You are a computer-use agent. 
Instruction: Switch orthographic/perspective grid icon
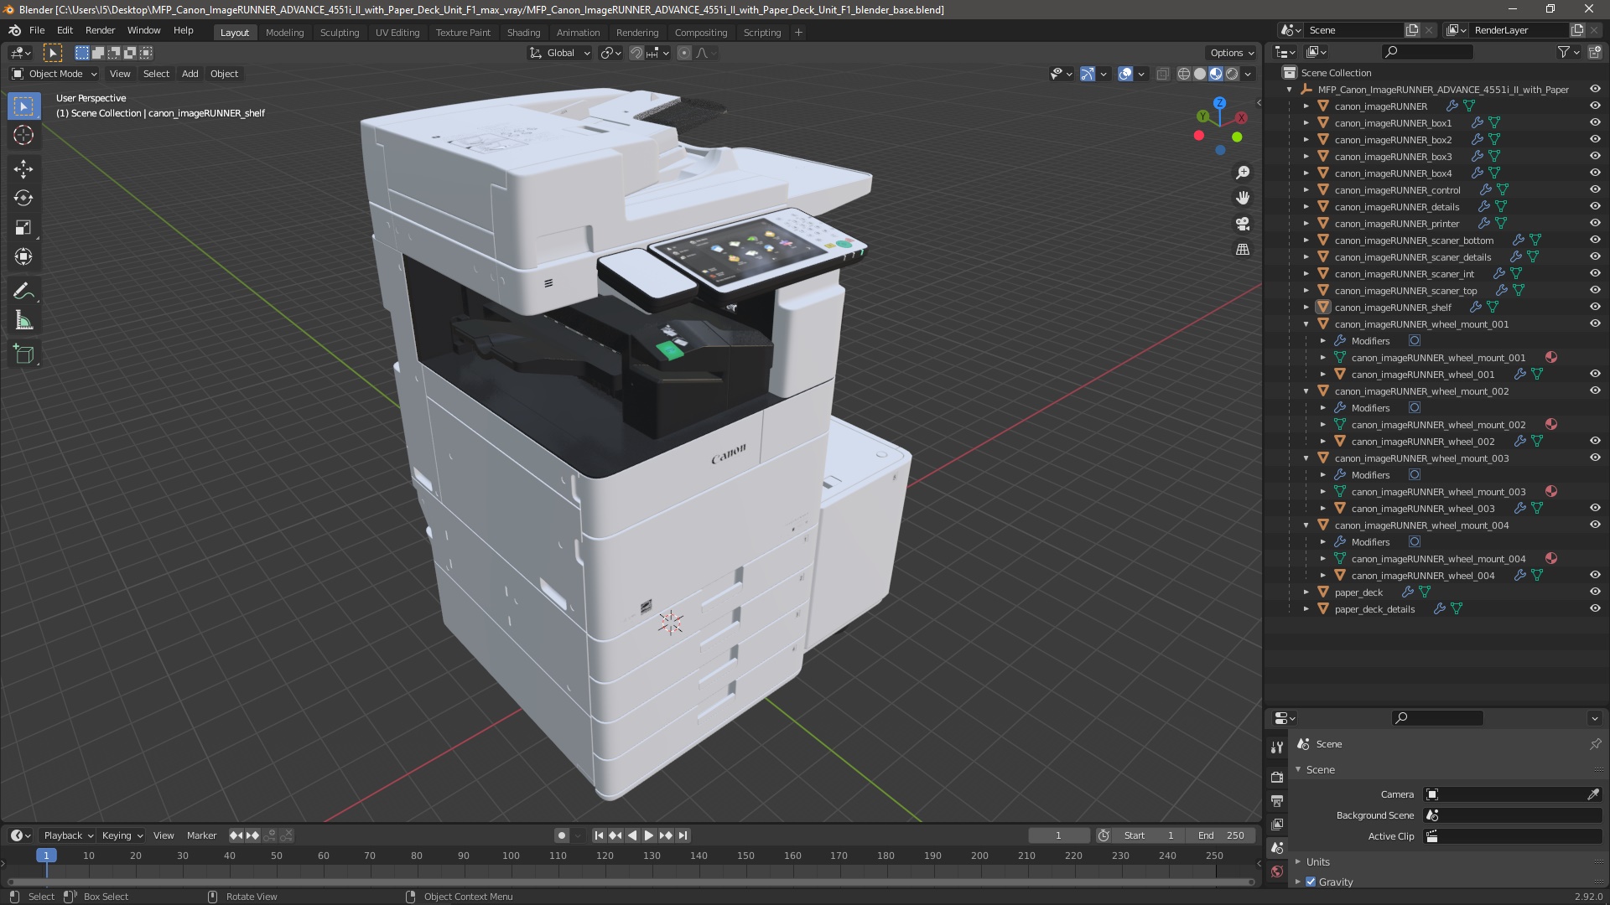coord(1243,250)
